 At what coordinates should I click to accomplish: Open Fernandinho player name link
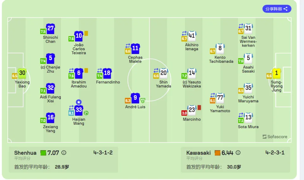(x=108, y=82)
